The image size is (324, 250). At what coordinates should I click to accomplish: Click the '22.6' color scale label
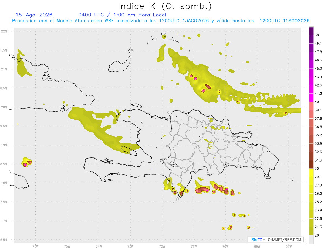point(318,218)
